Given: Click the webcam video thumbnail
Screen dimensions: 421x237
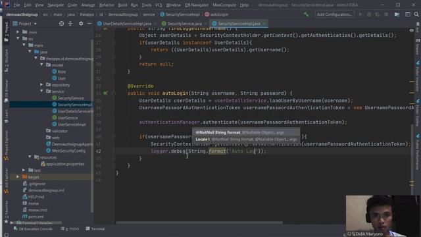Looking at the screenshot, I should pyautogui.click(x=382, y=216).
